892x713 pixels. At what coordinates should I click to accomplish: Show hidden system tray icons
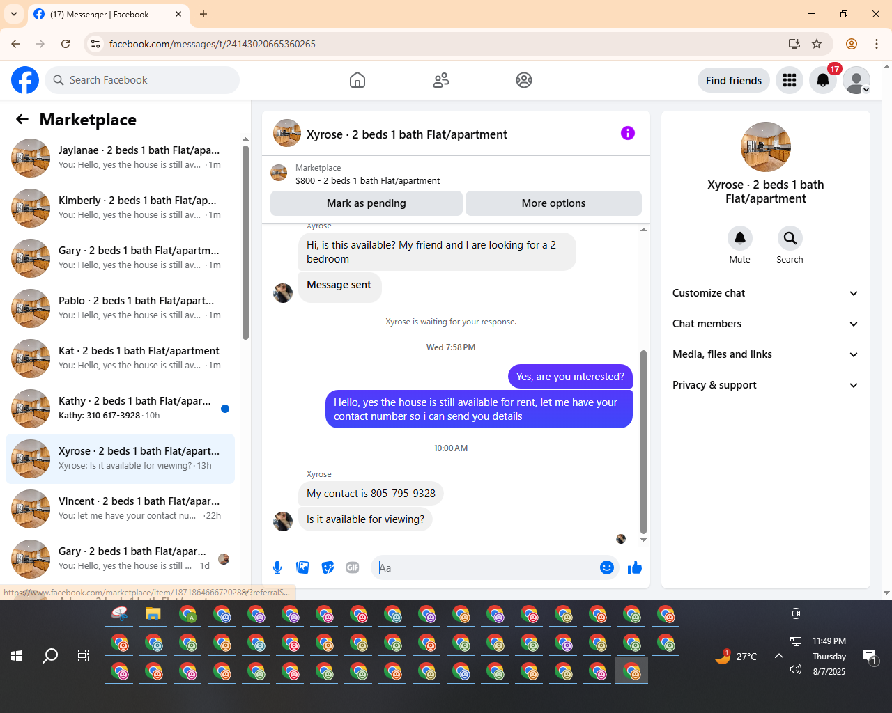pyautogui.click(x=779, y=656)
